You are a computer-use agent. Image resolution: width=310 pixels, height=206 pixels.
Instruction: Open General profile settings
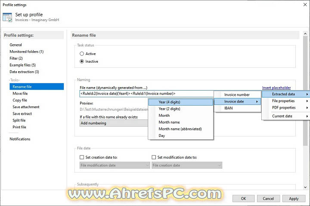15,45
